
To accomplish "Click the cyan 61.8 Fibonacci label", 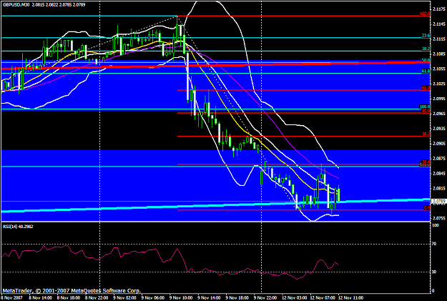I will click(426, 71).
